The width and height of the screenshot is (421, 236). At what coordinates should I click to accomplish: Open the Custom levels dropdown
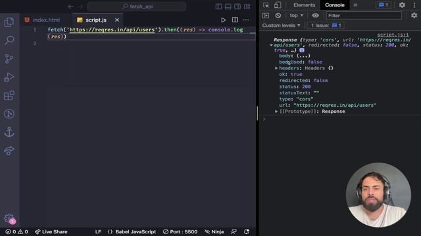click(x=281, y=26)
